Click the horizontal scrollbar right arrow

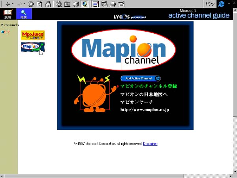[231, 176]
